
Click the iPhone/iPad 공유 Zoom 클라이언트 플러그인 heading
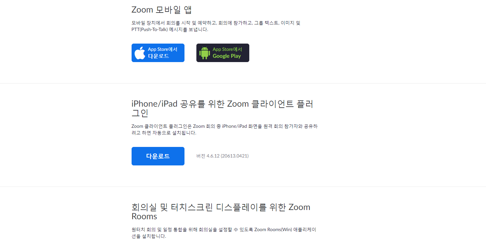pyautogui.click(x=222, y=108)
